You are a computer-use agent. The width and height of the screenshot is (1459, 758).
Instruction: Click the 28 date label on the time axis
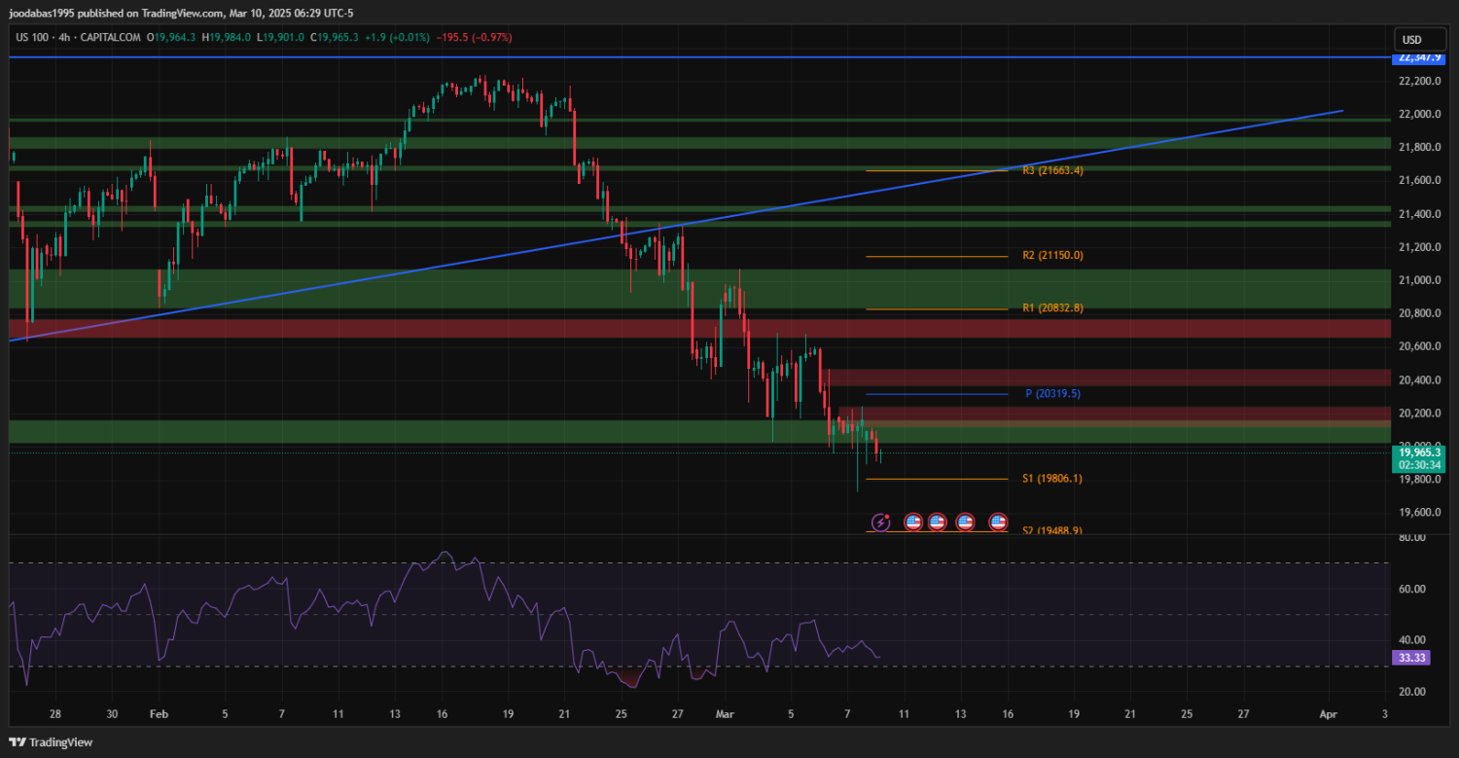coord(55,714)
